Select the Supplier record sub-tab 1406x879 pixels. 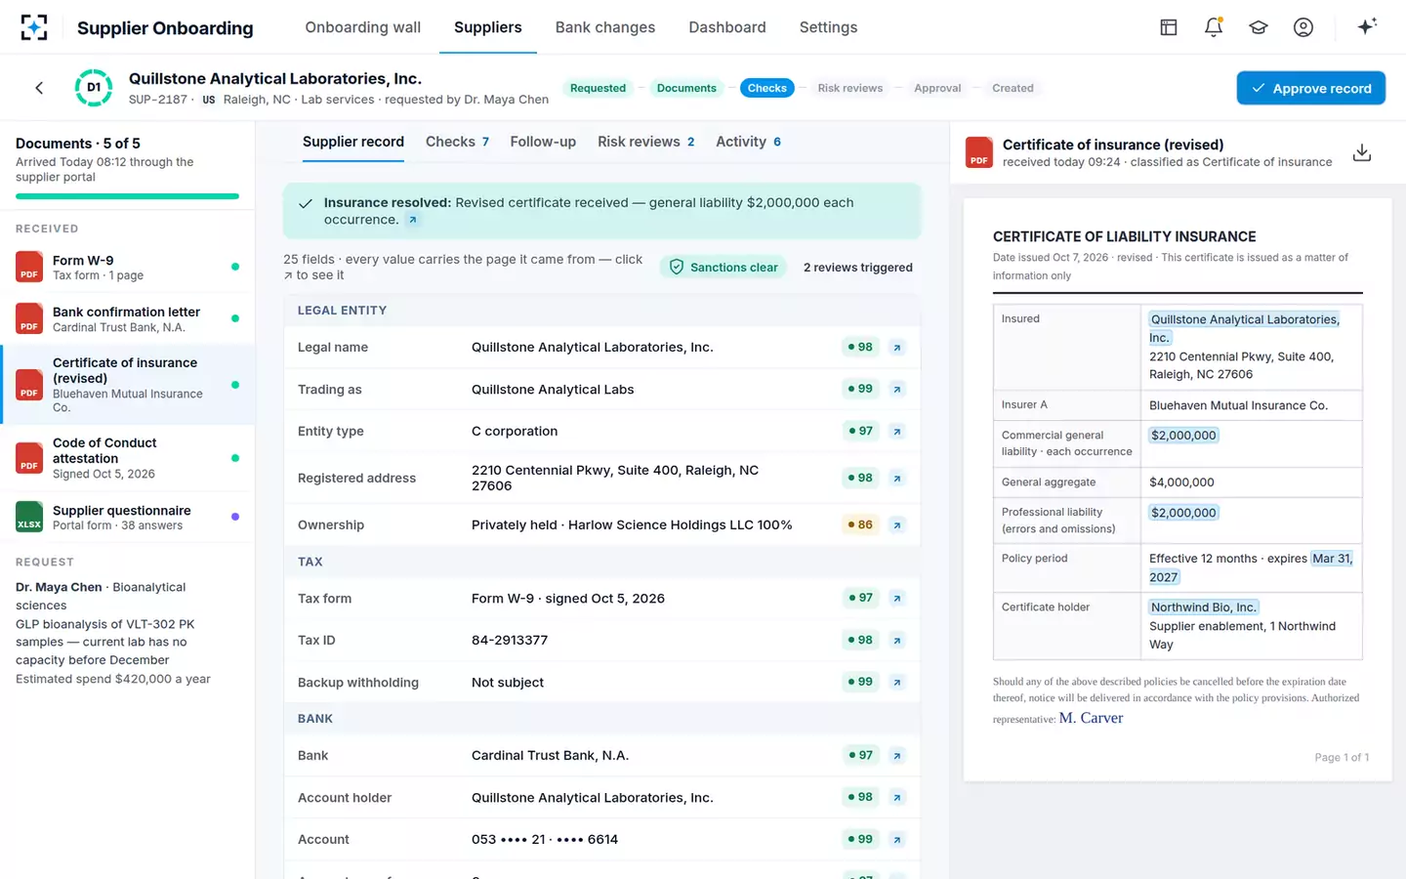click(x=353, y=142)
